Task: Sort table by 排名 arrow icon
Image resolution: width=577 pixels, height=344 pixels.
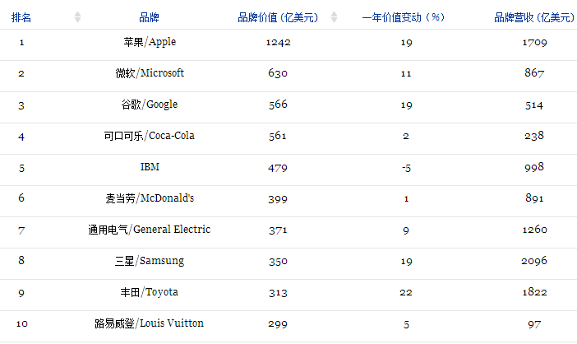Action: 77,17
